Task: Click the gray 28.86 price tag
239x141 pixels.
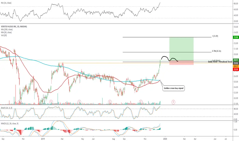Action: pyautogui.click(x=236, y=63)
